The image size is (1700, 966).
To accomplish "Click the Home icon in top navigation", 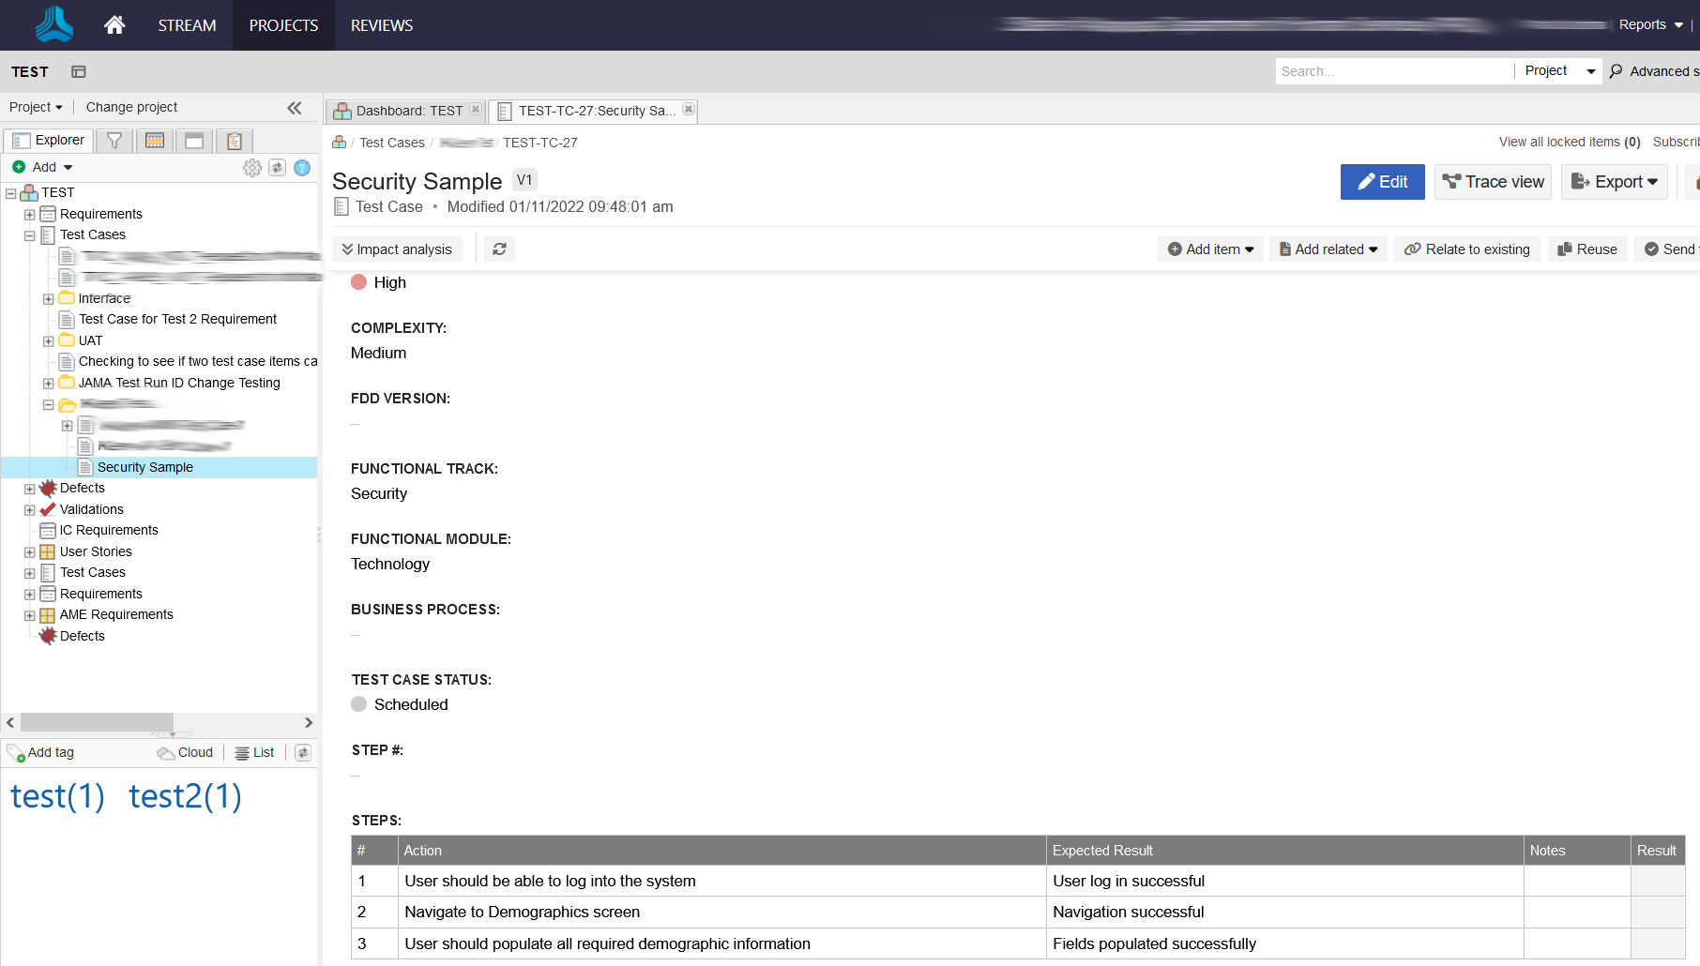I will (114, 25).
